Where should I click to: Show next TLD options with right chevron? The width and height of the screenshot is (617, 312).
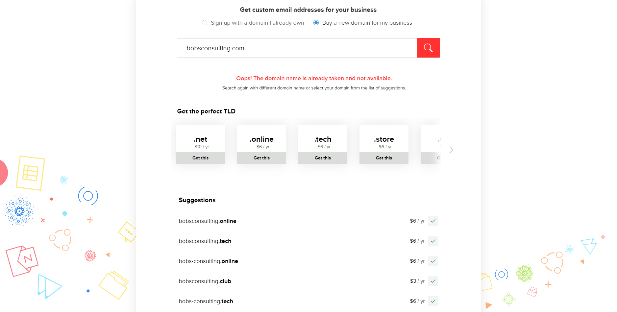tap(451, 150)
